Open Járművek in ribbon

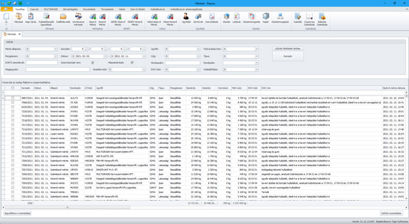[198, 18]
